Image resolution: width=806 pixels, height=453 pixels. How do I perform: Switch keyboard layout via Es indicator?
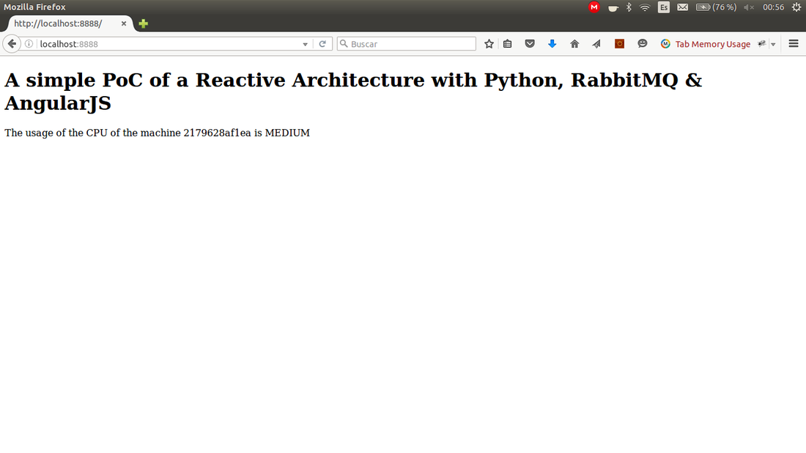pyautogui.click(x=664, y=7)
